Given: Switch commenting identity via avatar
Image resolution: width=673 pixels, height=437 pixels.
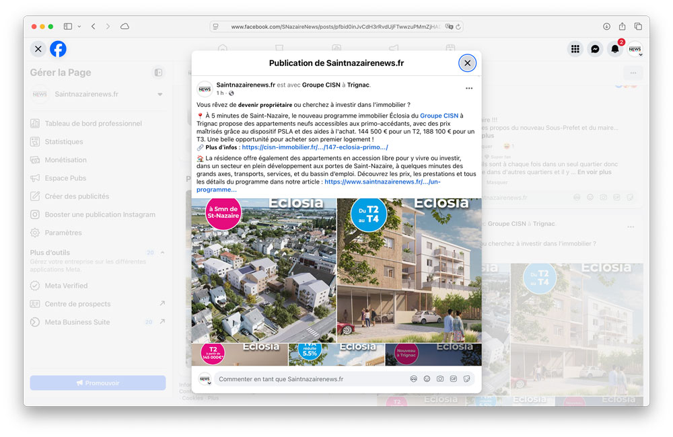Looking at the screenshot, I should [x=205, y=379].
